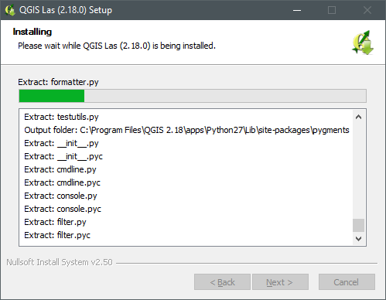386x300 pixels.
Task: Click the QGIS installer logo in header
Action: (363, 43)
